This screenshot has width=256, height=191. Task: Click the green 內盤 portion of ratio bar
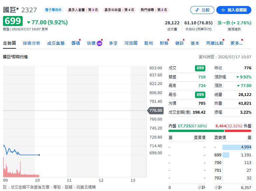pos(196,131)
